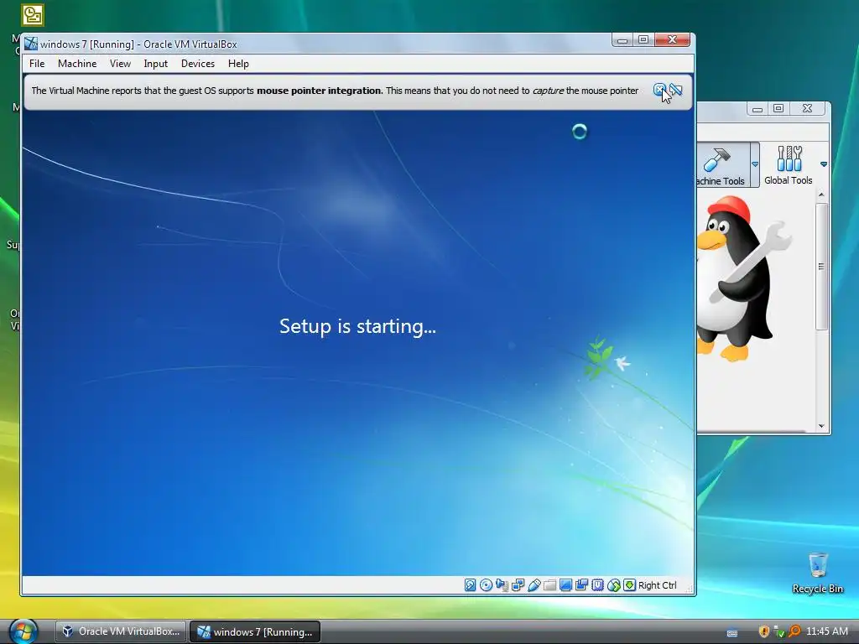
Task: Click the 'Setup is starting...' text
Action: point(357,326)
